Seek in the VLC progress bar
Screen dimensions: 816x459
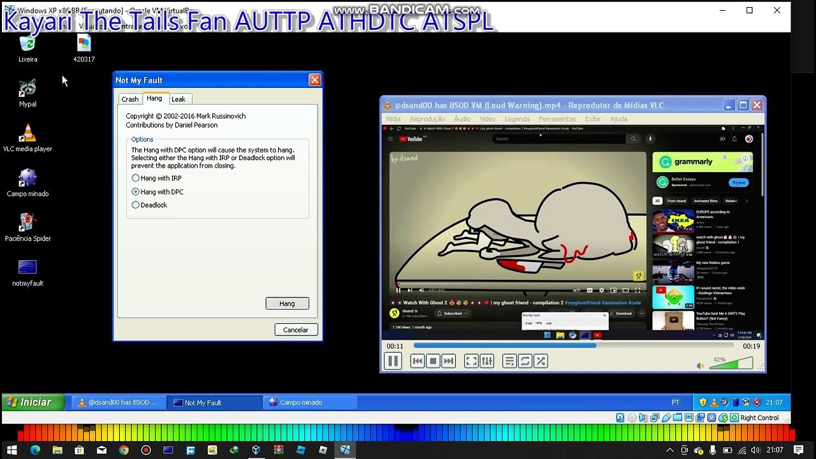[574, 346]
